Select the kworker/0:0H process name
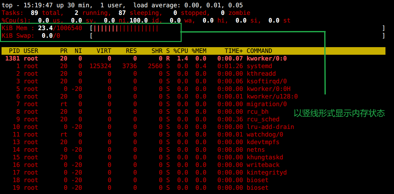Viewport: 394px width, 194px height. coord(268,89)
